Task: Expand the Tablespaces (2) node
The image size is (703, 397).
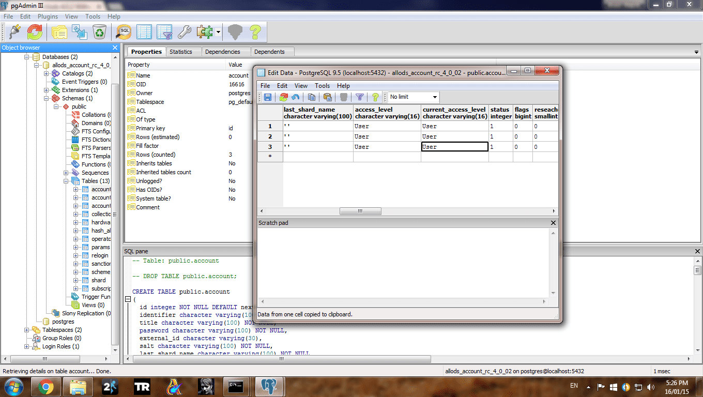Action: click(27, 330)
